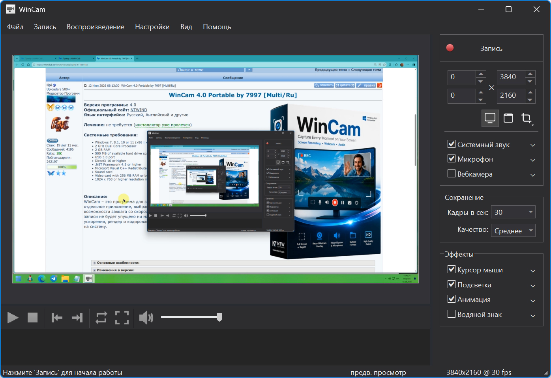This screenshot has width=551, height=378.
Task: Open the Настройки menu
Action: (x=152, y=27)
